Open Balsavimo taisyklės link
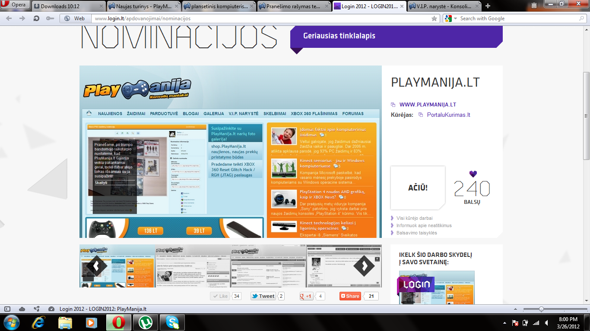This screenshot has height=331, width=590. pos(416,233)
